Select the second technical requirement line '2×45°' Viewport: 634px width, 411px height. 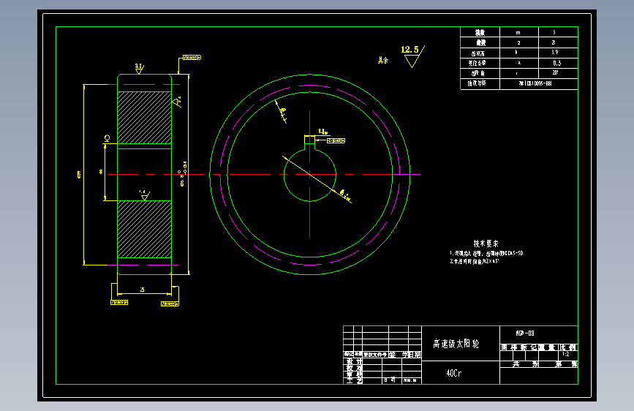(475, 261)
